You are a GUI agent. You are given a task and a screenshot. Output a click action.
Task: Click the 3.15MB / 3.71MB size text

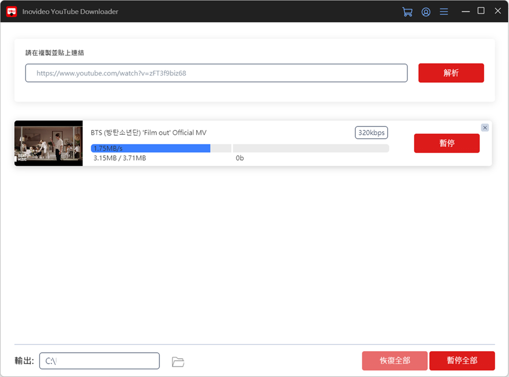click(120, 158)
